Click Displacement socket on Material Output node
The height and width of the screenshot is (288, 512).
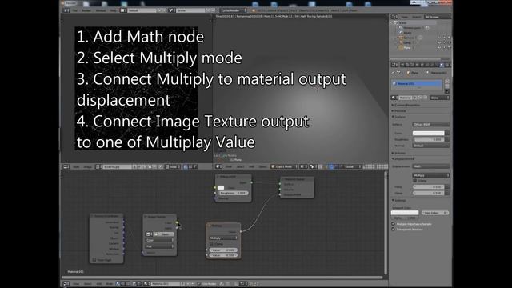click(280, 194)
